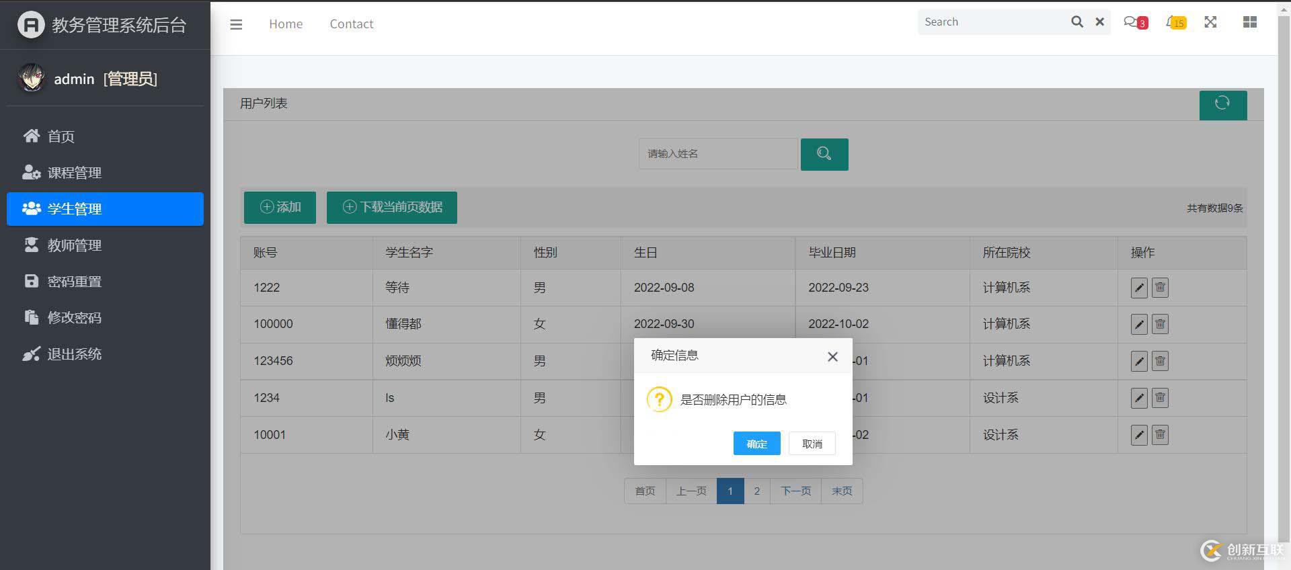This screenshot has width=1291, height=570.
Task: Click the top bar search magnifier icon
Action: click(1077, 22)
